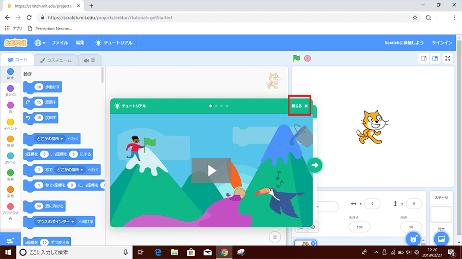
Task: Select the 制御 blocks category
Action: (x=10, y=141)
